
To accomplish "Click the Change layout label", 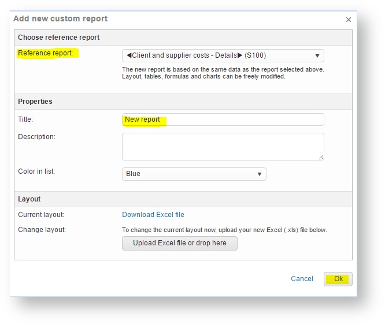I will click(42, 230).
